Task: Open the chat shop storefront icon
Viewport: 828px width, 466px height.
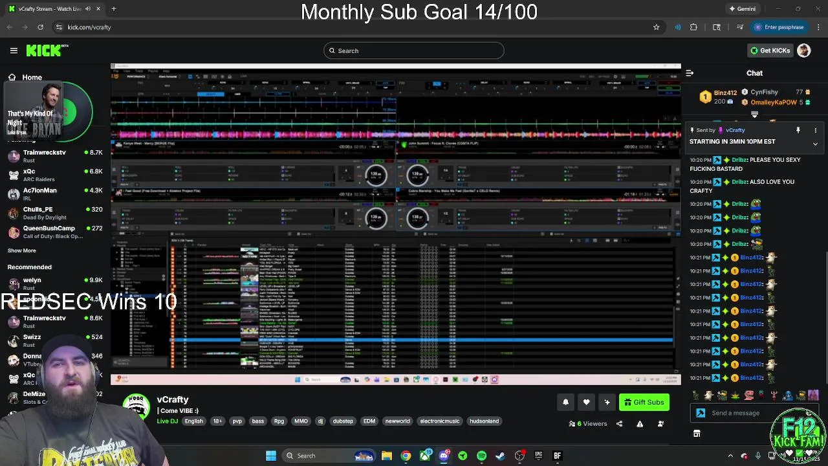Action: point(697,434)
